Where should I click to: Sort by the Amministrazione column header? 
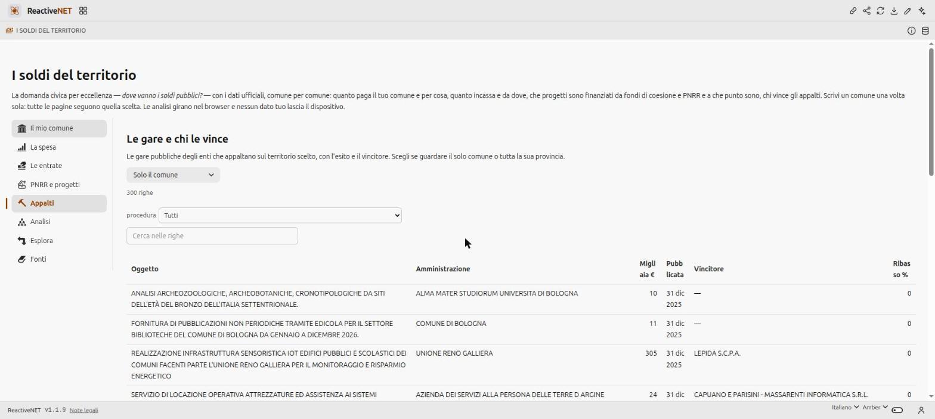pyautogui.click(x=443, y=269)
